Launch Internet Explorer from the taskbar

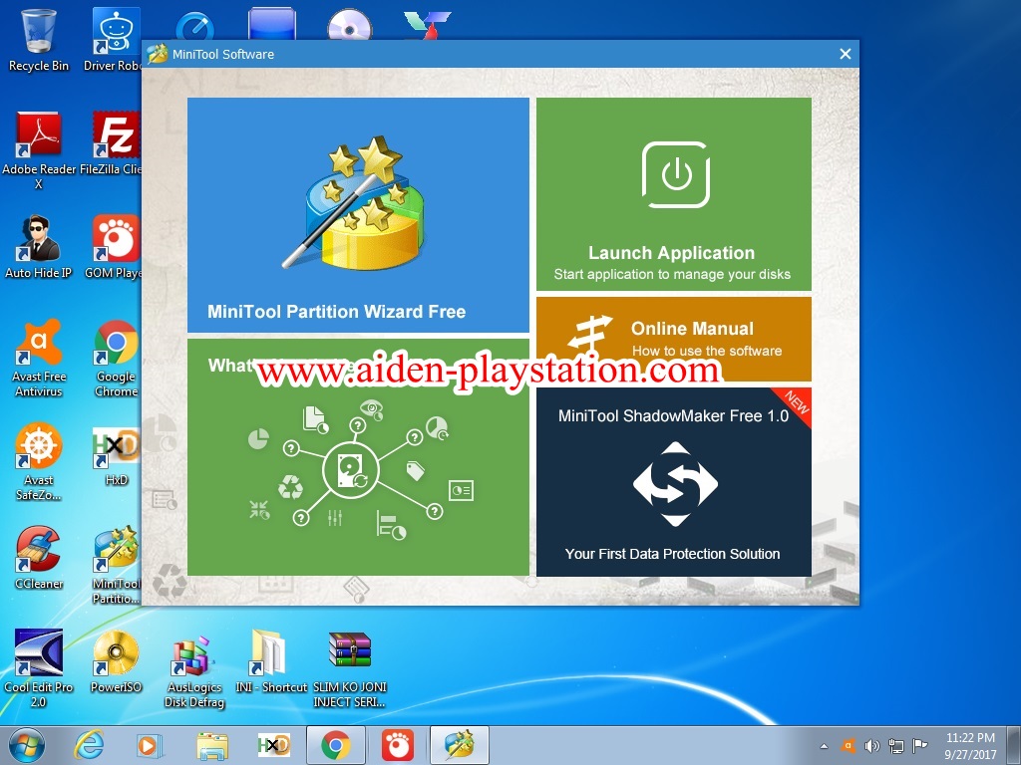tap(89, 745)
